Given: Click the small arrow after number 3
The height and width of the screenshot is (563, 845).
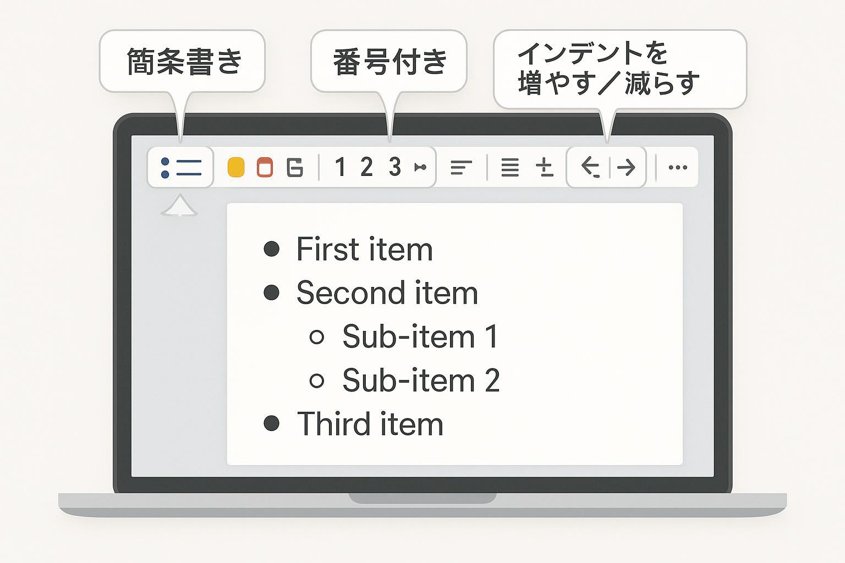Looking at the screenshot, I should coord(420,167).
